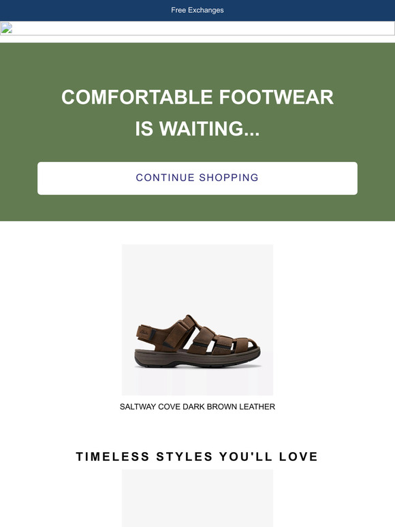Click the Timeless Styles You'll Love heading
Image resolution: width=395 pixels, height=527 pixels.
(197, 456)
